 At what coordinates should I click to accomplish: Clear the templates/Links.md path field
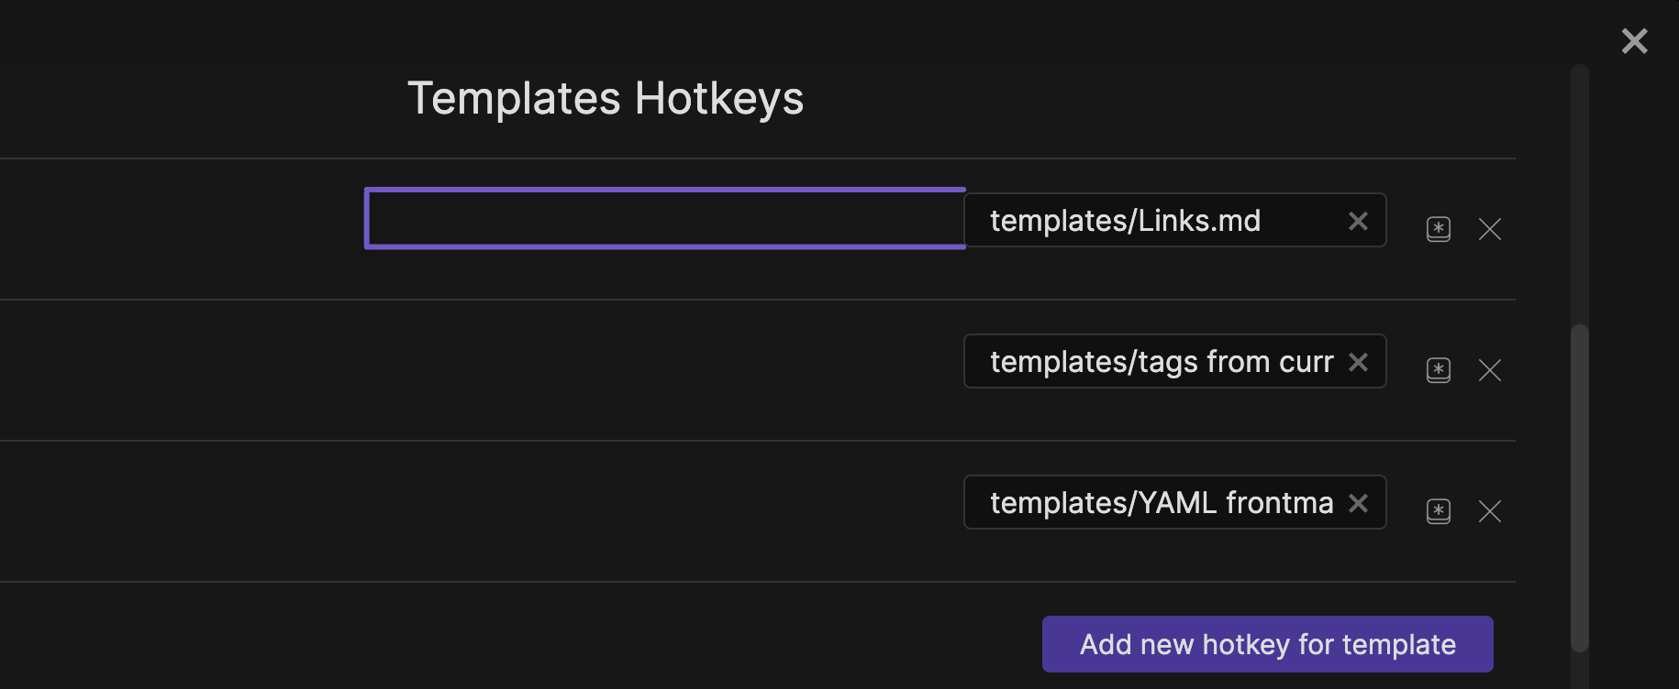(x=1357, y=220)
